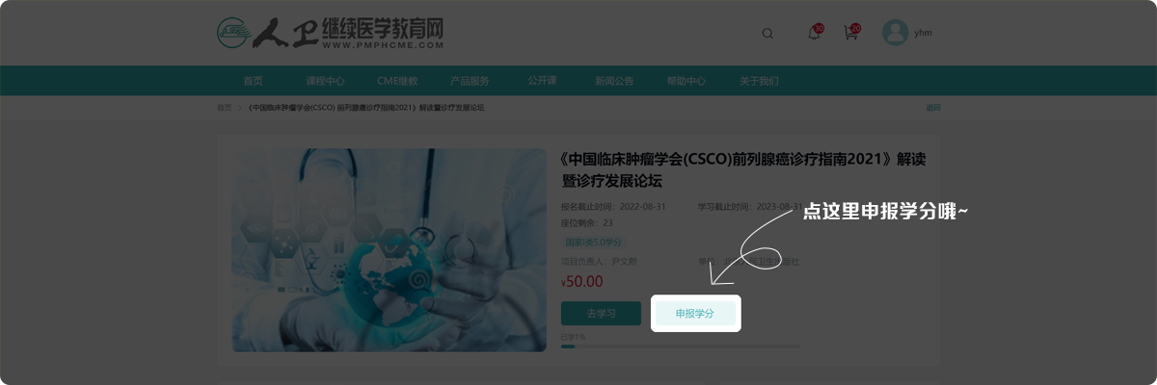Click the learning progress bar
The height and width of the screenshot is (385, 1157).
tap(680, 346)
